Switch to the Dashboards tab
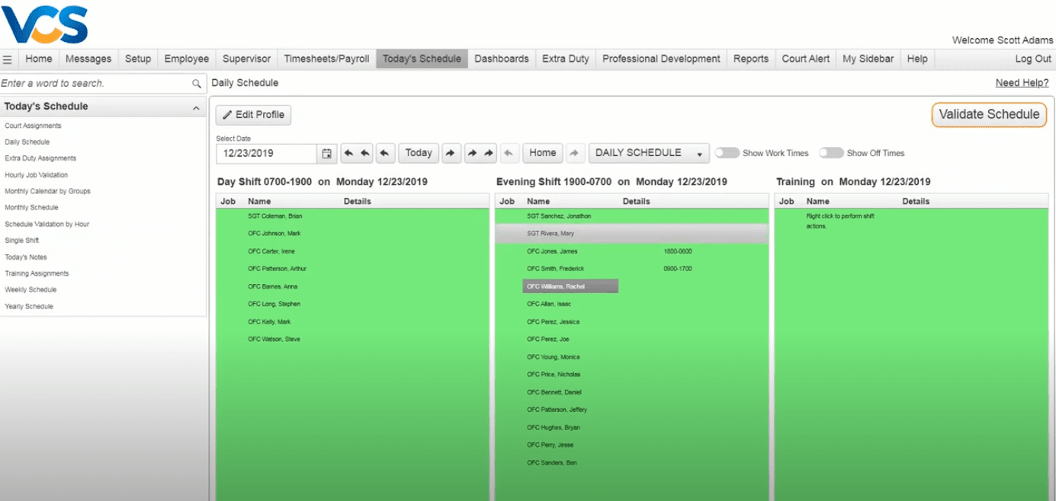Screen dimensions: 1056x501 [502, 59]
